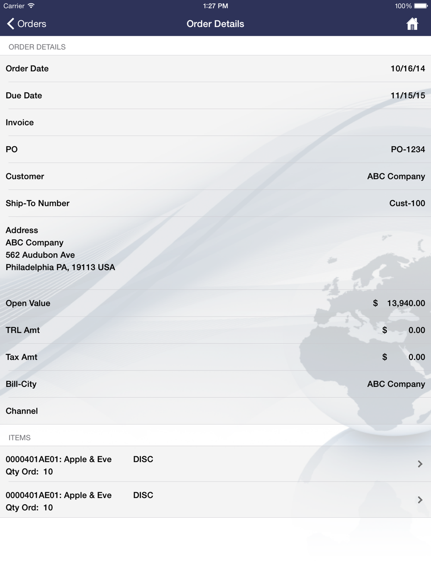Screen dimensions: 431x575
Task: Tap the 562 Audubon Ave address line
Action: pos(40,255)
